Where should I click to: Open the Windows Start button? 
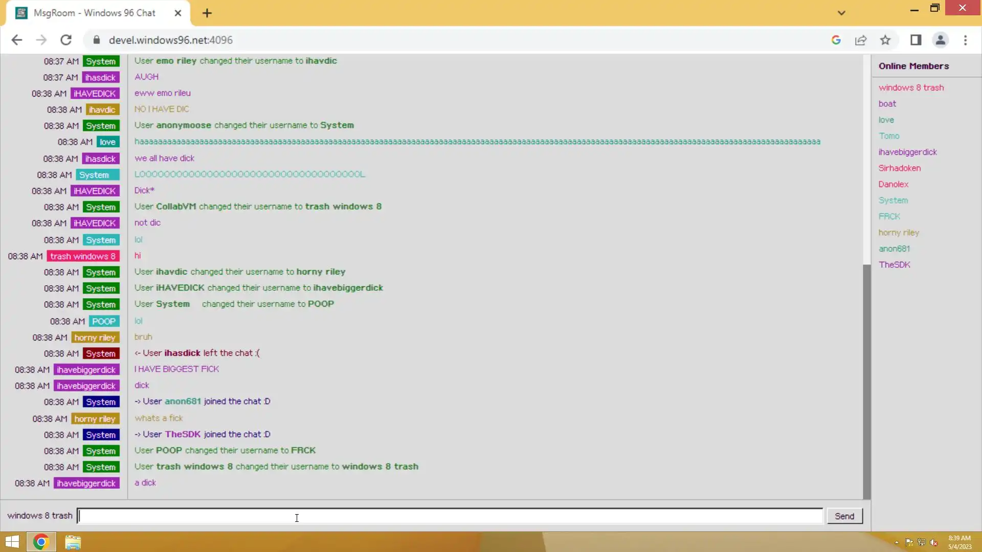pos(12,542)
